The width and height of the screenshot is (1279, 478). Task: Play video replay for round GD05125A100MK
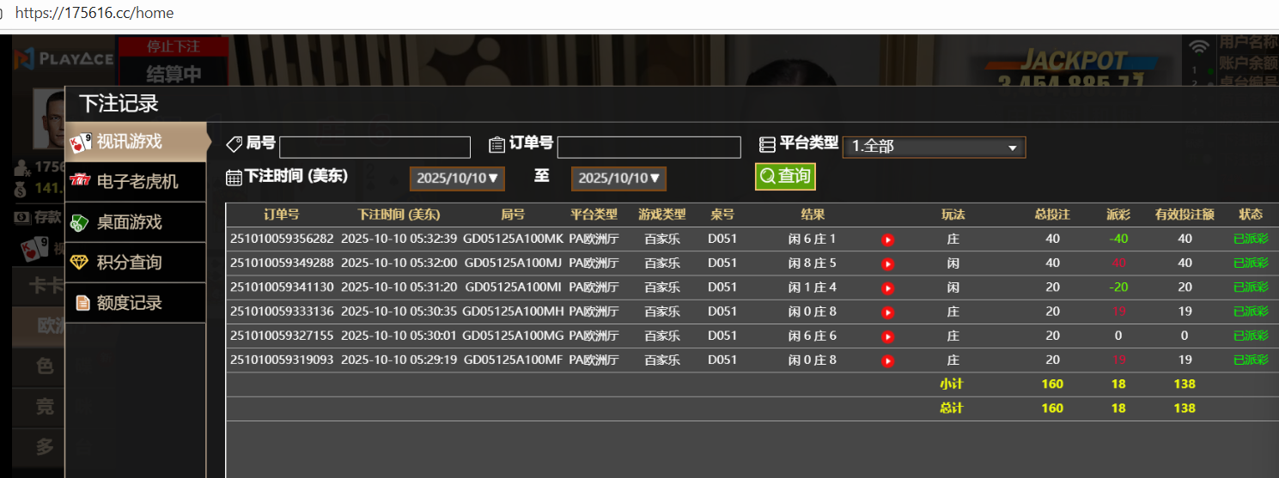point(888,239)
